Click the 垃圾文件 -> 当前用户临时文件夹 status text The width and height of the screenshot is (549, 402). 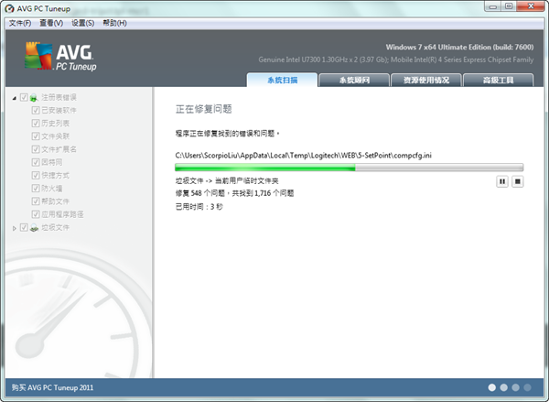point(227,180)
